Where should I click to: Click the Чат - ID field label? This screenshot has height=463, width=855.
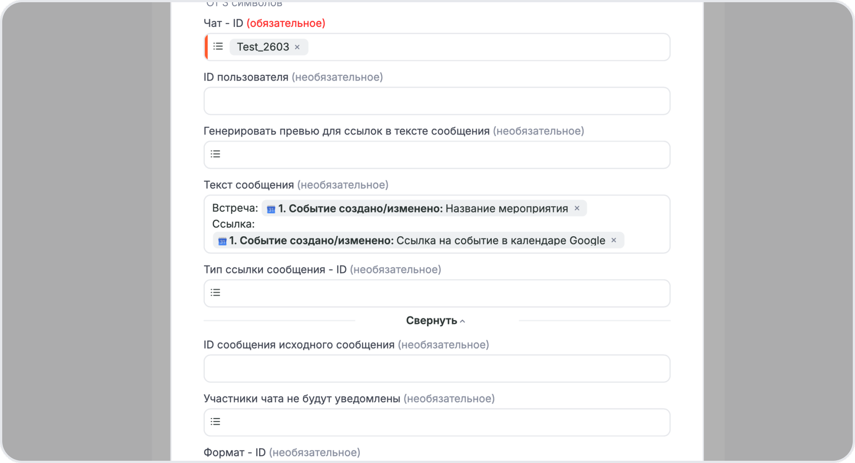tap(223, 23)
